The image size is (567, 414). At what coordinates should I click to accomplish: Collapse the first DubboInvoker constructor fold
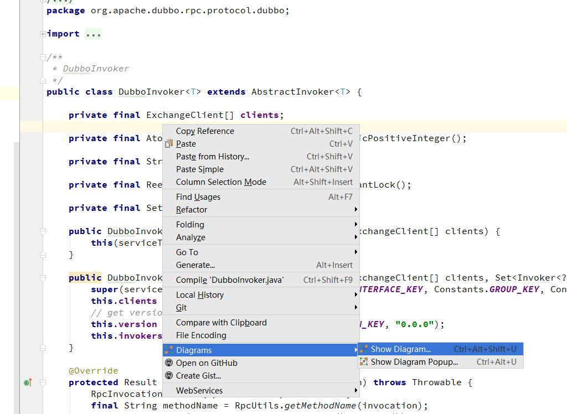43,231
